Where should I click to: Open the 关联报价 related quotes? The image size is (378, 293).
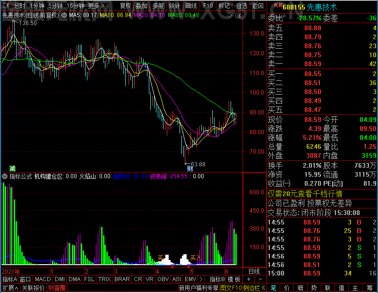33,288
